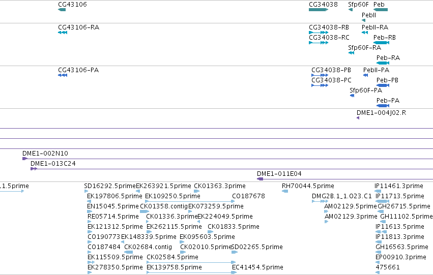Select EST SD16292.5prime label
Screen dimensions: 433x275
pos(110,186)
